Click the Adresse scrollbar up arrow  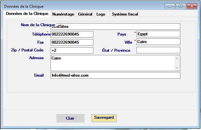point(177,58)
